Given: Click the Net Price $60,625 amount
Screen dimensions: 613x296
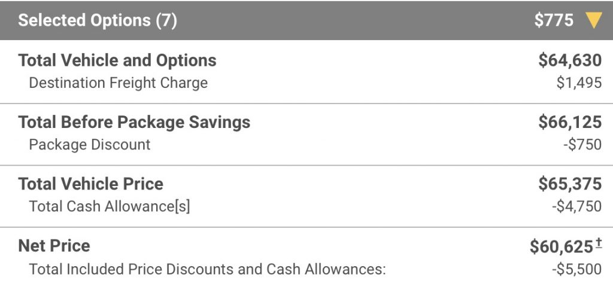Looking at the screenshot, I should (x=562, y=247).
